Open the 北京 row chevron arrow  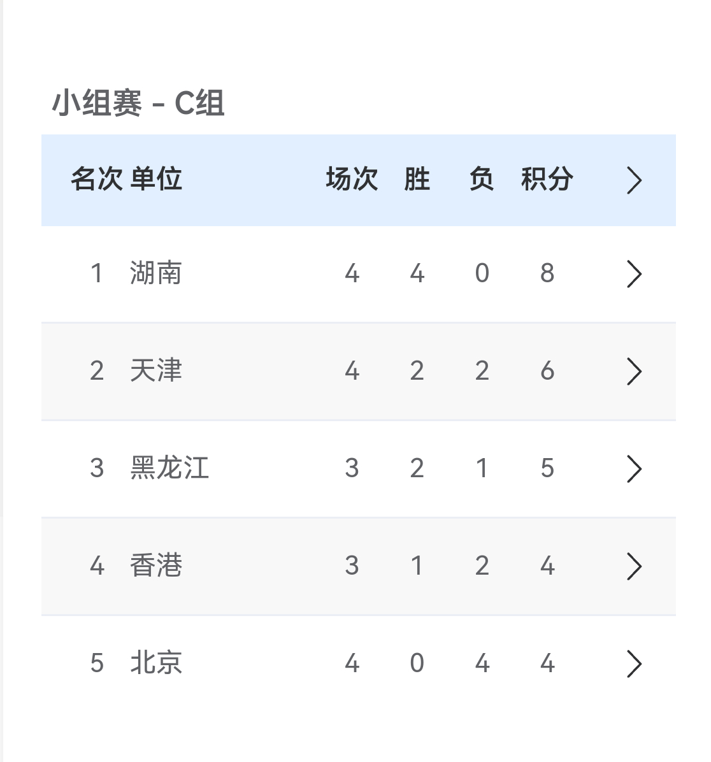point(635,663)
